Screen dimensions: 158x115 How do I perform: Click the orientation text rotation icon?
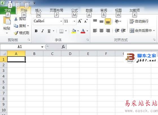point(117,21)
